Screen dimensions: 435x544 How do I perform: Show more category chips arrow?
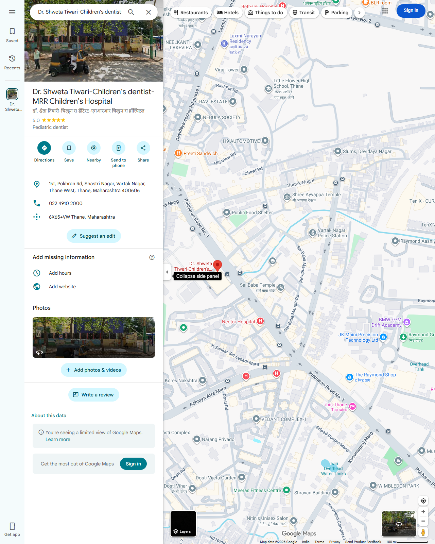359,13
